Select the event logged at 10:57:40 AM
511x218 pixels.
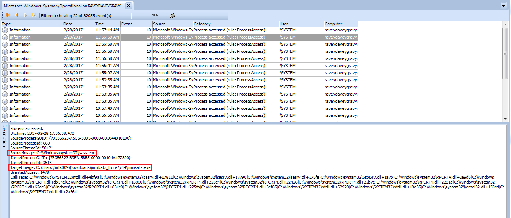(180, 108)
